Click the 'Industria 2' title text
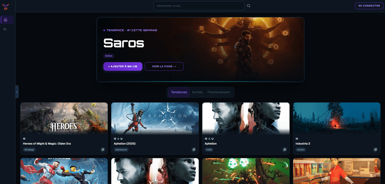 click(303, 144)
